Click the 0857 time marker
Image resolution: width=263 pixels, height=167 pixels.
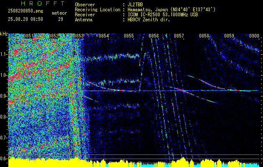pos(179,35)
